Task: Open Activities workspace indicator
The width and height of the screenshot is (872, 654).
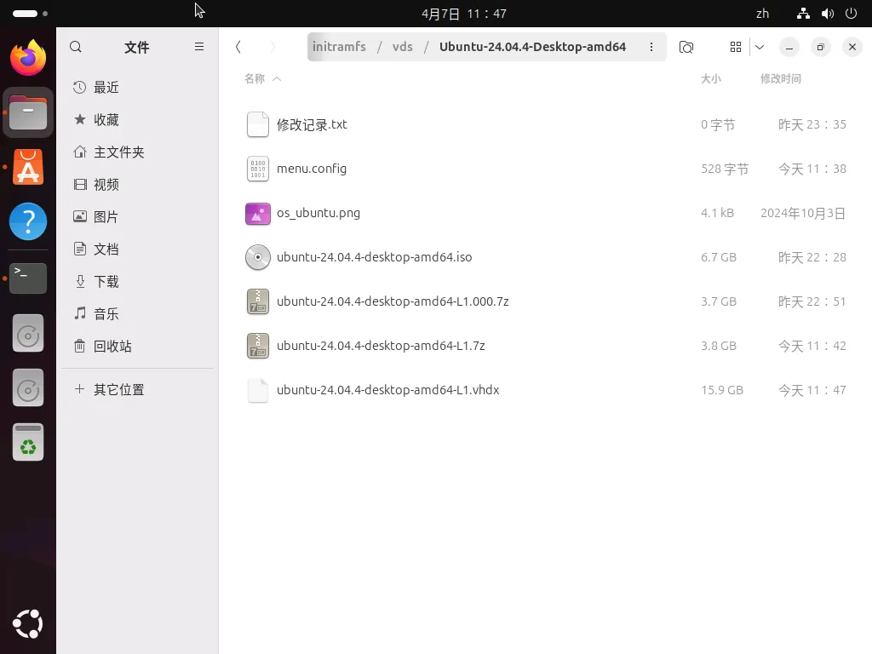Action: point(30,14)
